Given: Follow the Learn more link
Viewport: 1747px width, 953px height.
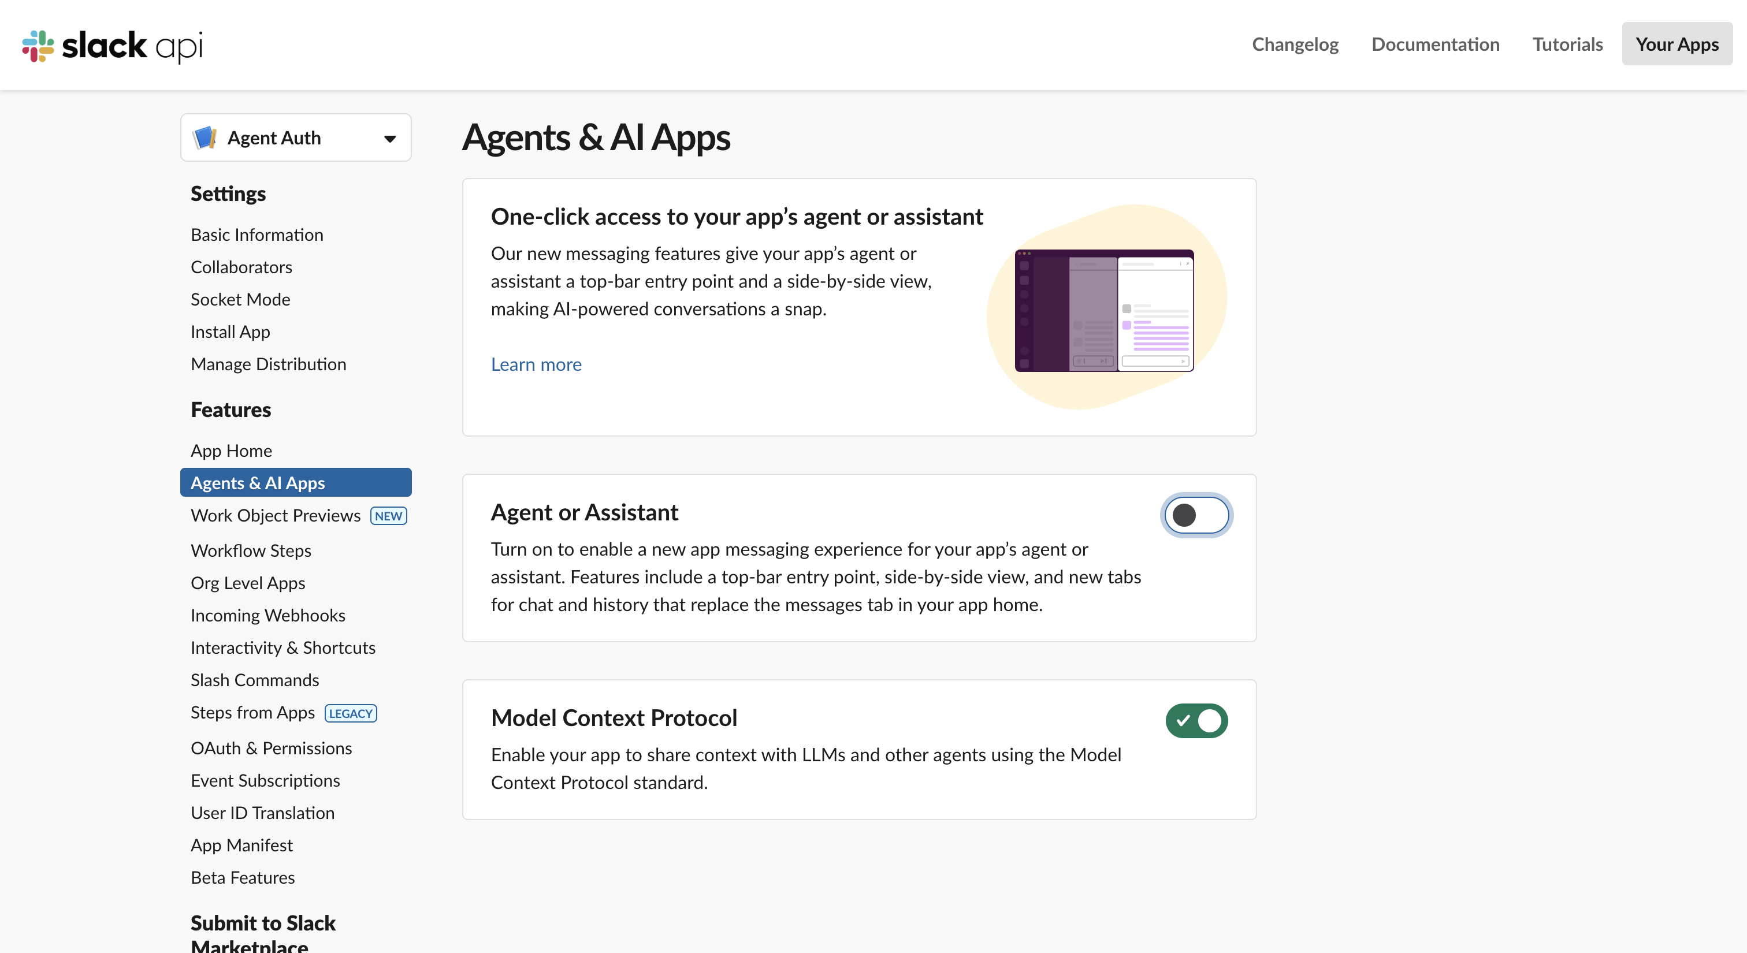Looking at the screenshot, I should pos(536,364).
